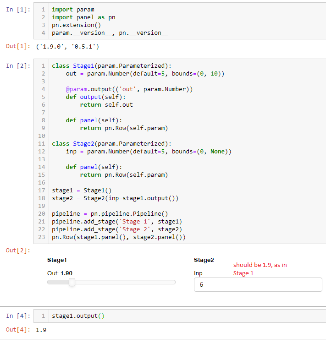Click the In [1]: prompt label
Image resolution: width=326 pixels, height=343 pixels.
pyautogui.click(x=18, y=10)
